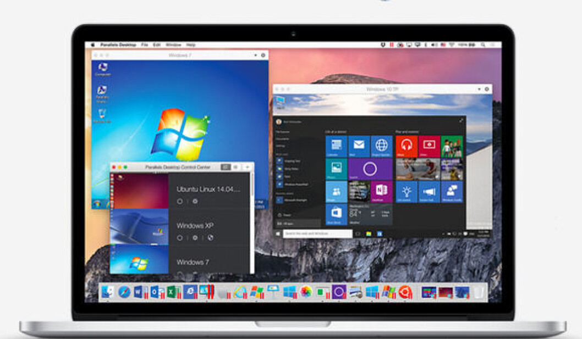Open Spotlight search in the menu bar
Viewport: 582px width, 339px height.
click(x=483, y=45)
